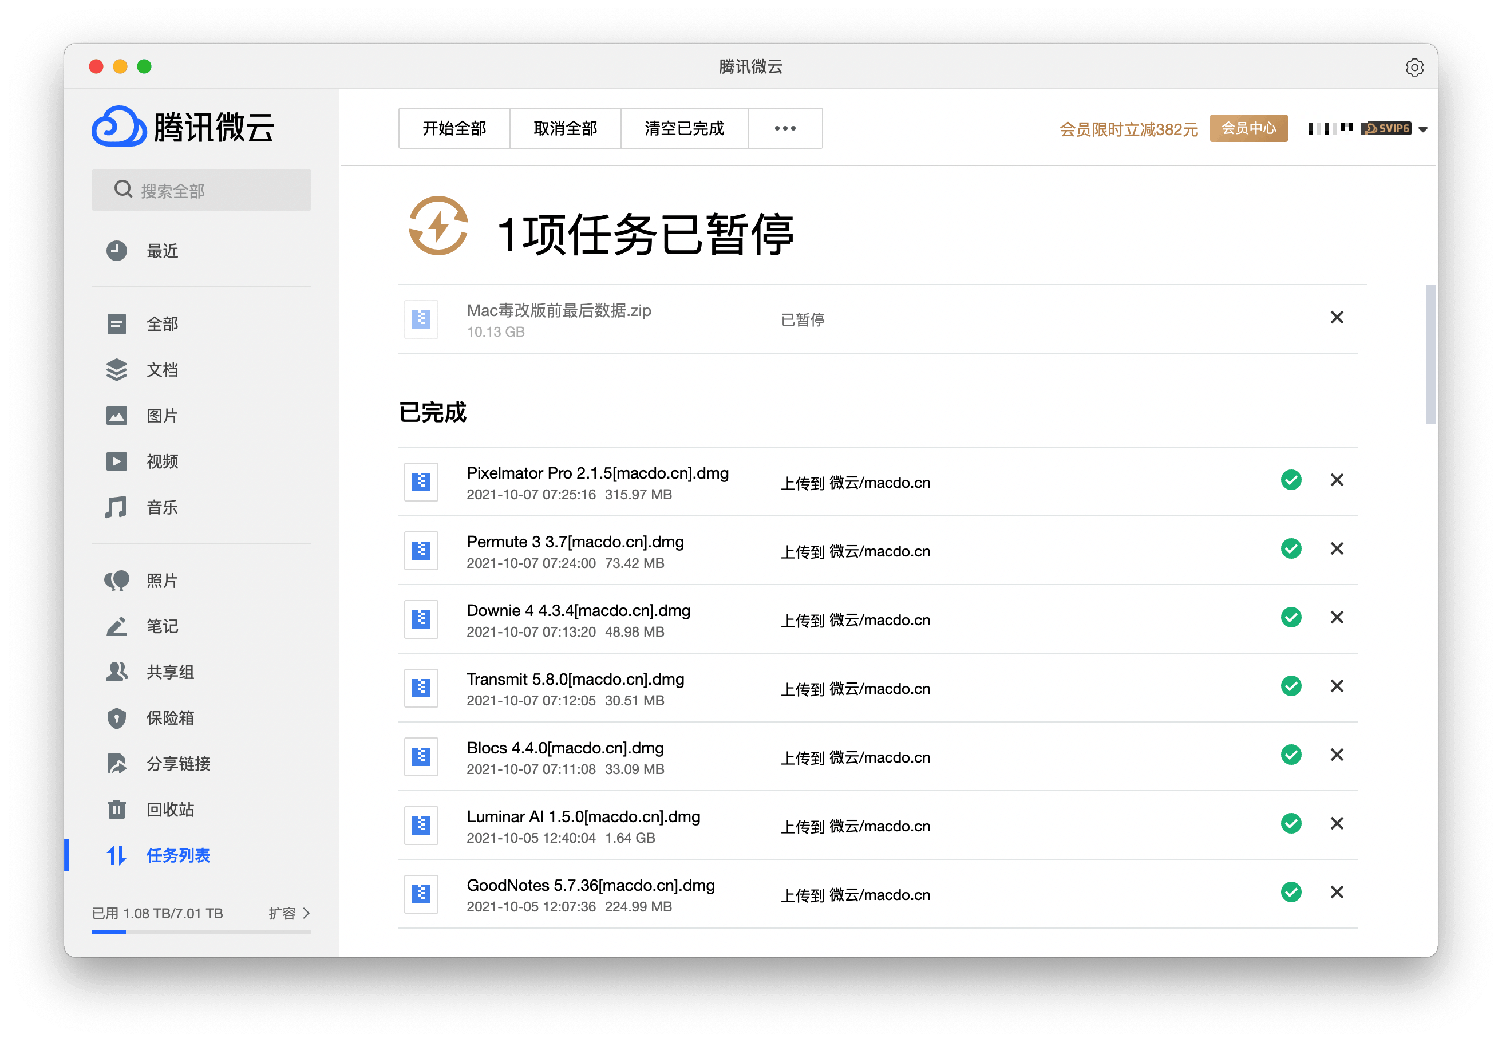This screenshot has width=1502, height=1042.
Task: Click the 保险箱 safe box shield icon
Action: click(117, 718)
